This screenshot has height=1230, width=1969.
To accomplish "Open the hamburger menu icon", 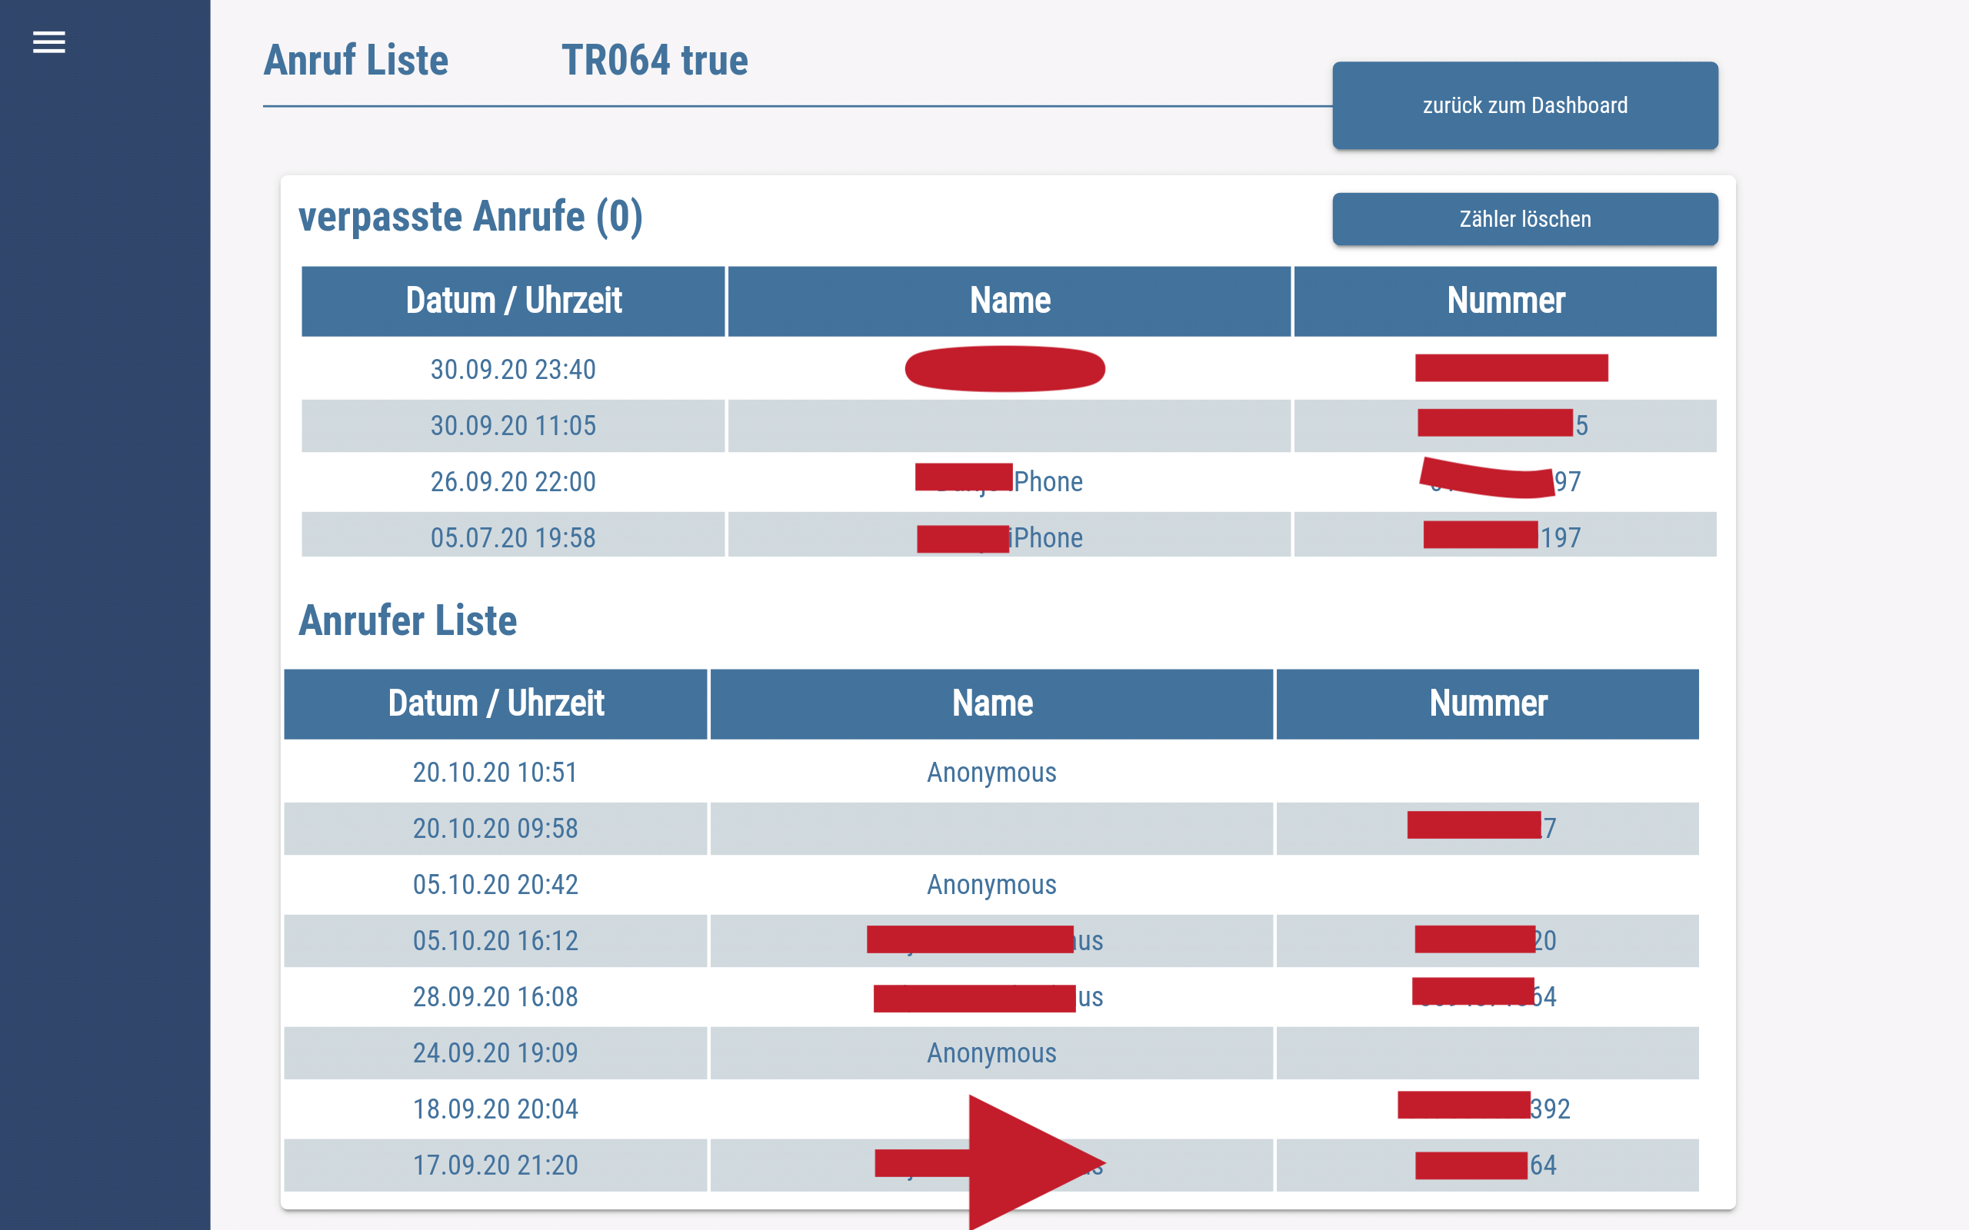I will tap(48, 42).
